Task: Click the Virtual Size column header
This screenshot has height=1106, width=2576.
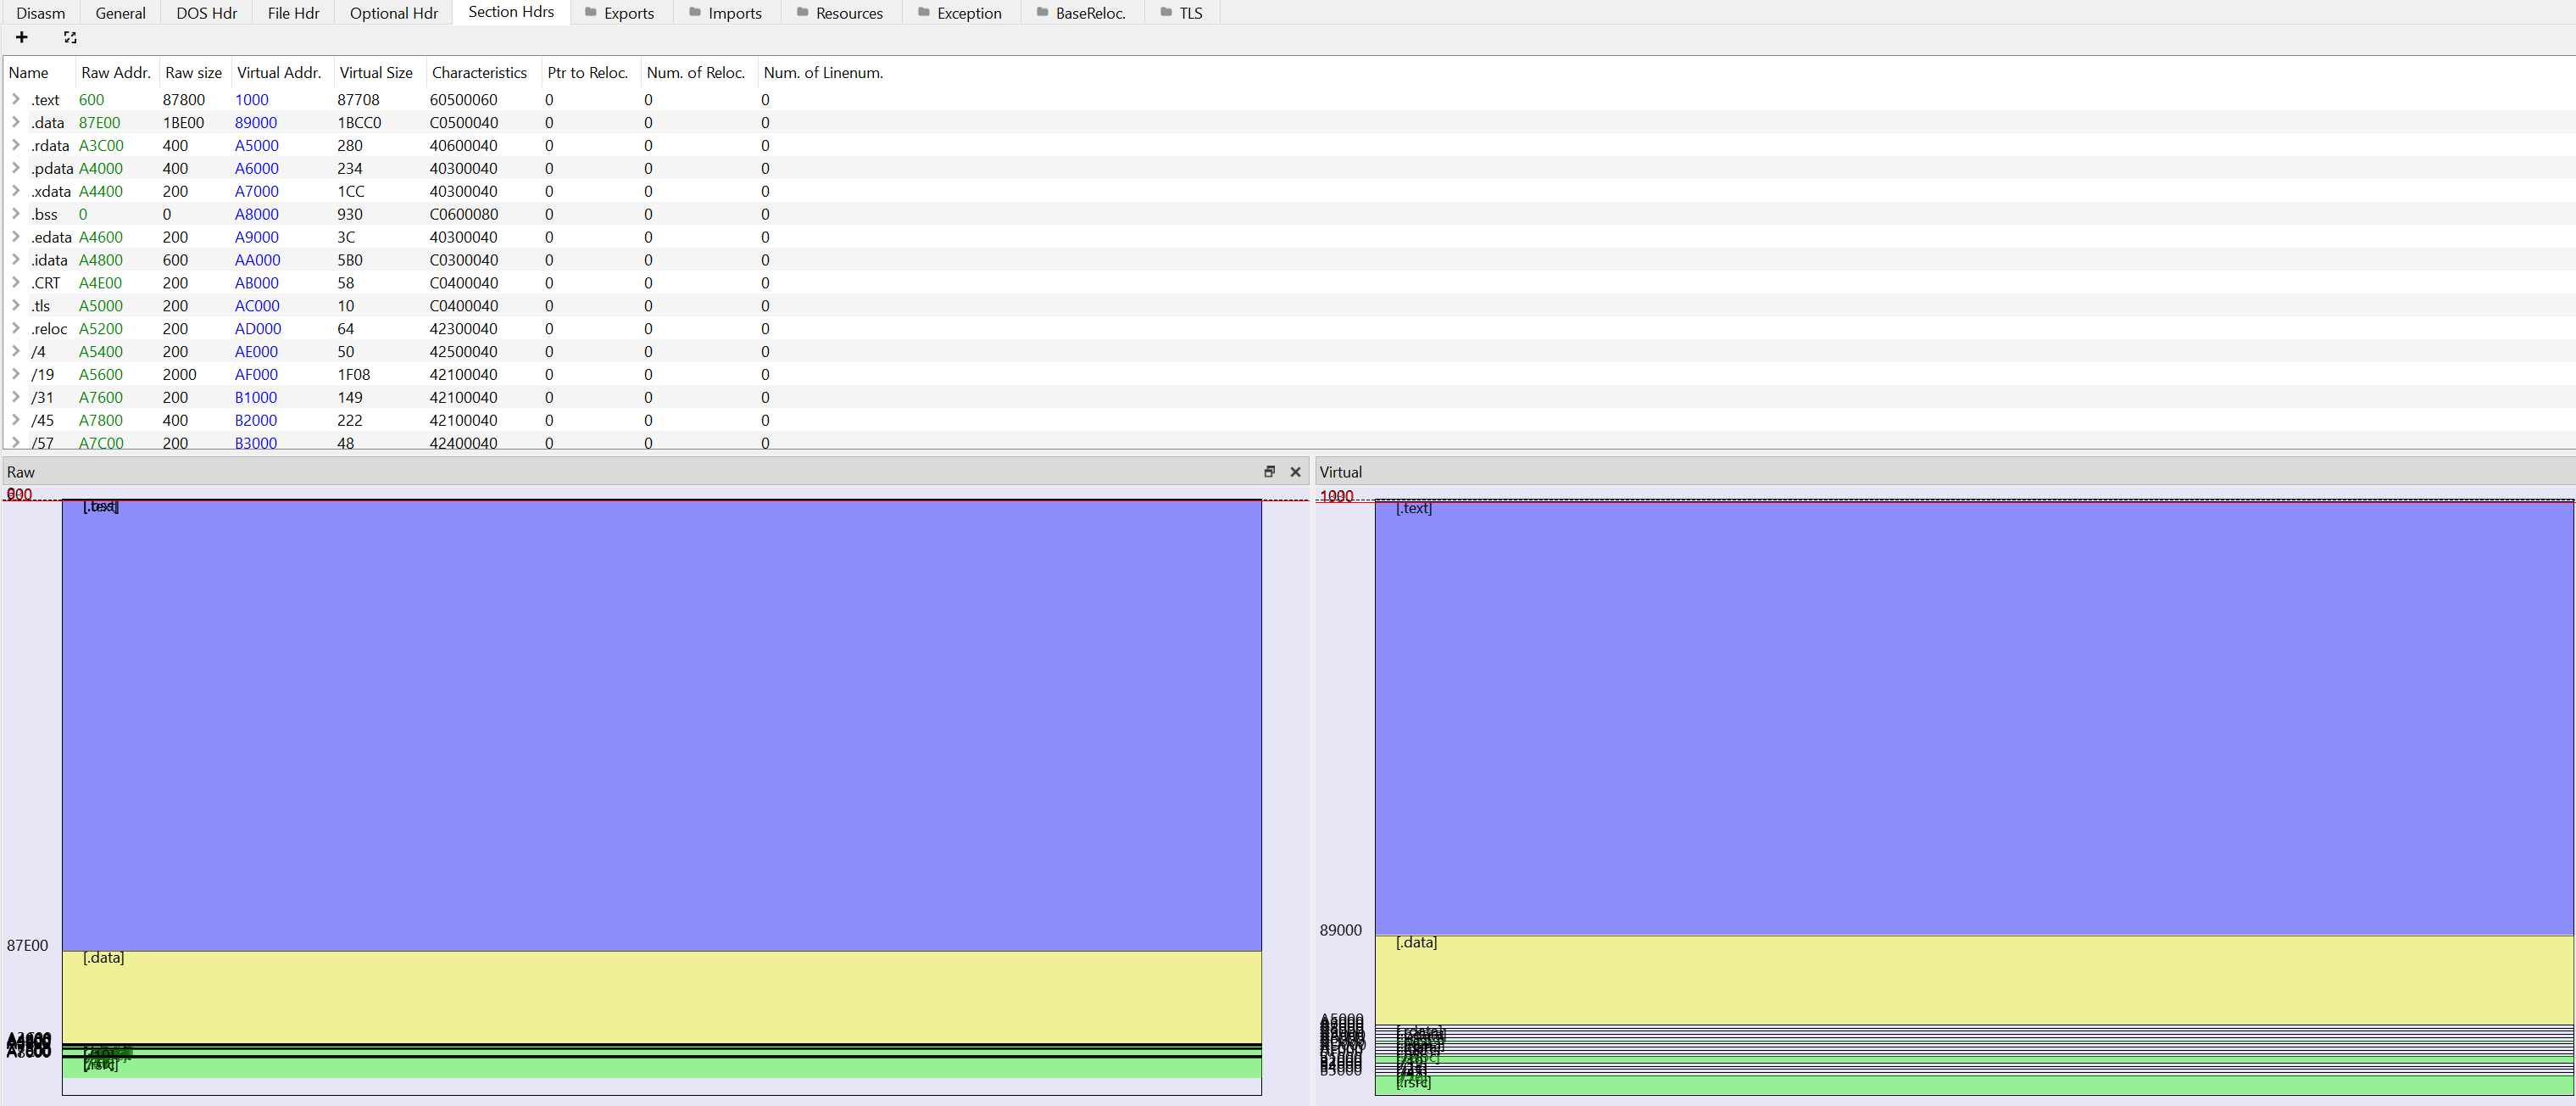Action: [378, 72]
